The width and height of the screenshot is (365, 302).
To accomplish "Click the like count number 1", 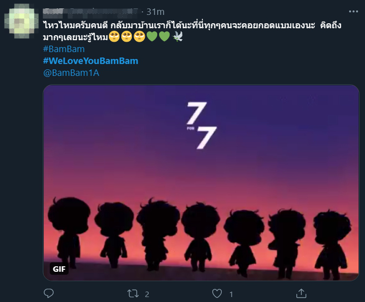I will pyautogui.click(x=231, y=294).
